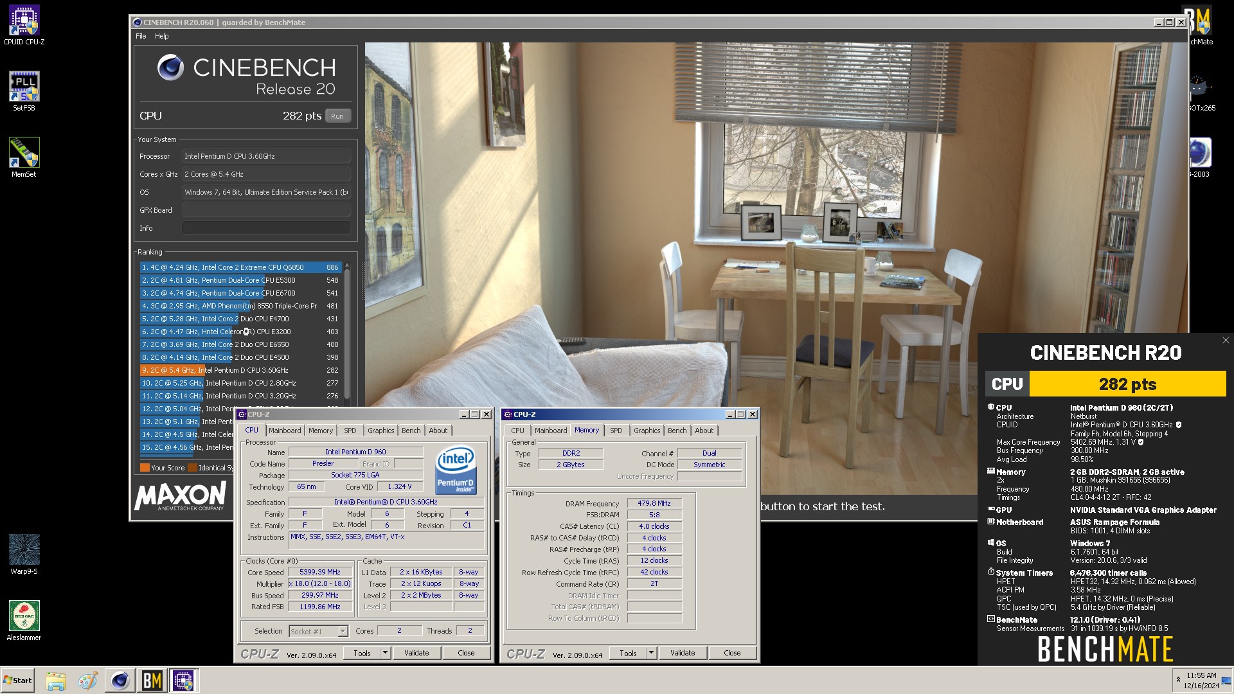The image size is (1234, 694).
Task: Click the Paint palette taskbar icon
Action: click(87, 681)
